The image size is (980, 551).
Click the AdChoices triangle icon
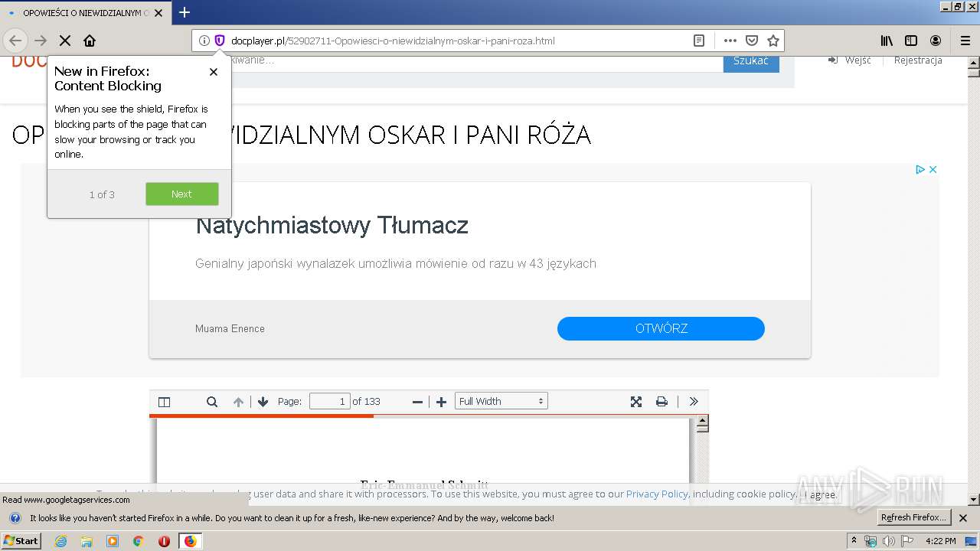[x=920, y=169]
